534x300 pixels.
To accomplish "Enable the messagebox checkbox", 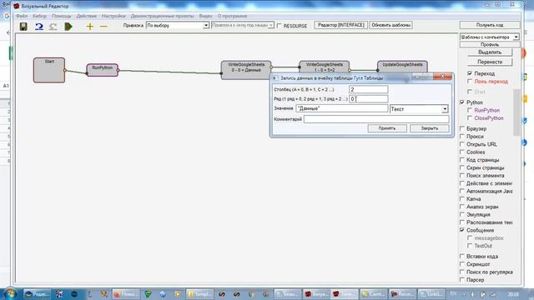I will click(470, 238).
